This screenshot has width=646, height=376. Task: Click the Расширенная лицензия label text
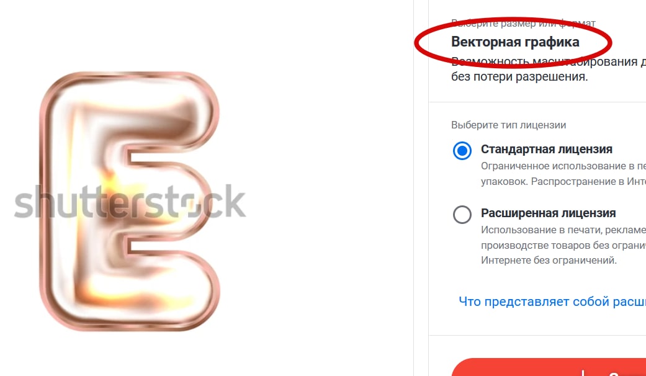pyautogui.click(x=549, y=213)
